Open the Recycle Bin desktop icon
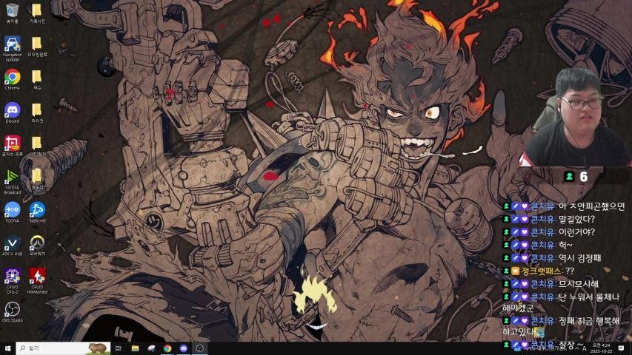632x355 pixels. coord(12,13)
